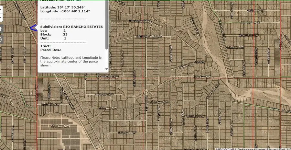The height and width of the screenshot is (150, 291).
Task: Click the 24th Ave NW label
Action: (x=256, y=10)
